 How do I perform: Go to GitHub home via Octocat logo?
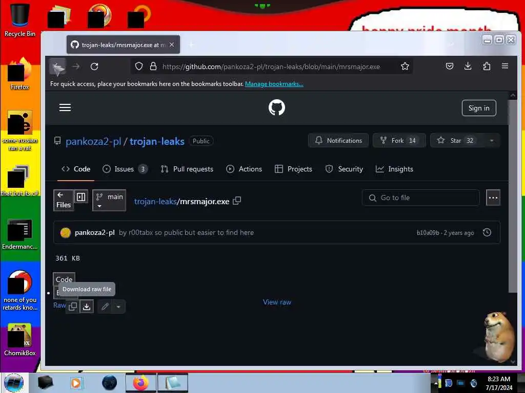(x=277, y=107)
